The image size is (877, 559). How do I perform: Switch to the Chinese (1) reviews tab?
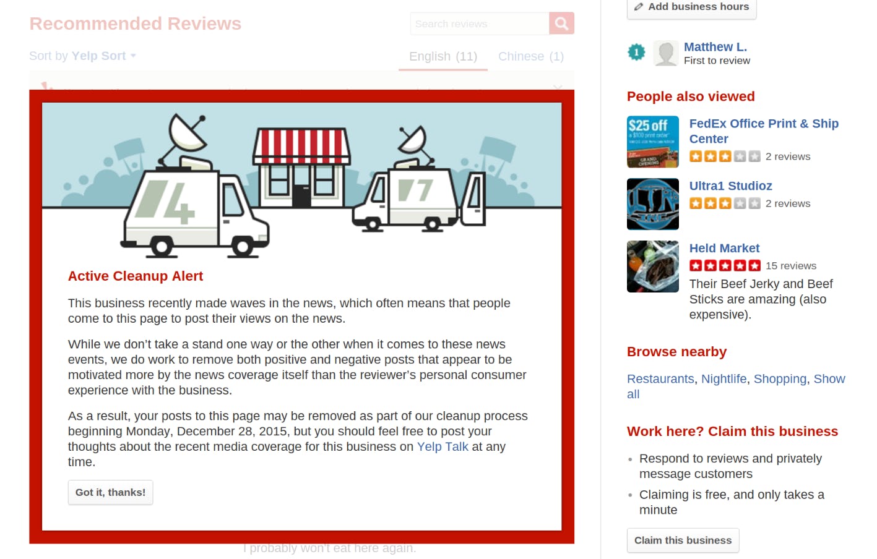(530, 56)
